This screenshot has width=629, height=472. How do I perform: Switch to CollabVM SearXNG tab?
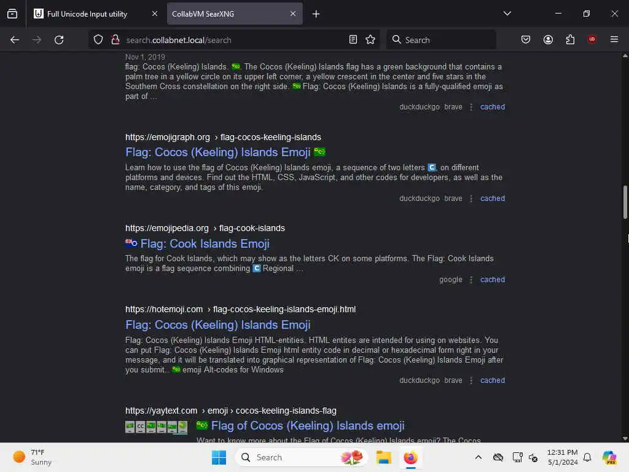(x=235, y=14)
